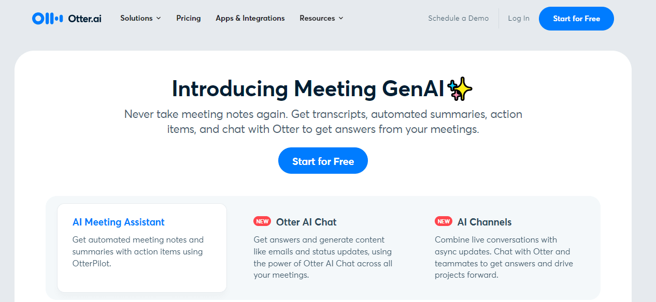
Task: Open Apps & Integrations navigation item
Action: (x=250, y=18)
